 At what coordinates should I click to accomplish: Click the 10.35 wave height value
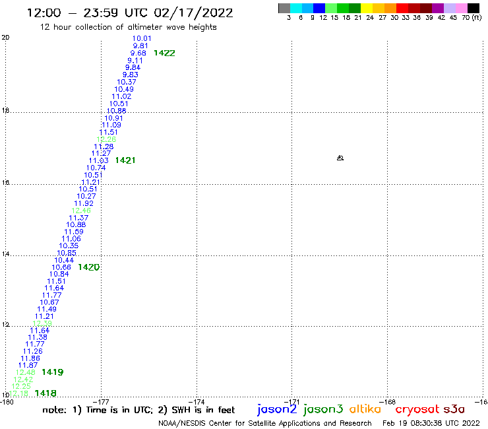click(69, 246)
